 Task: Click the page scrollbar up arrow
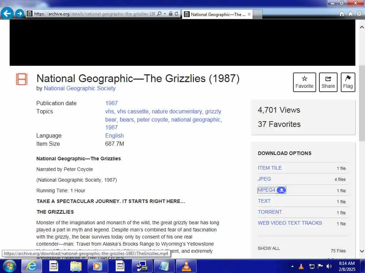click(362, 27)
